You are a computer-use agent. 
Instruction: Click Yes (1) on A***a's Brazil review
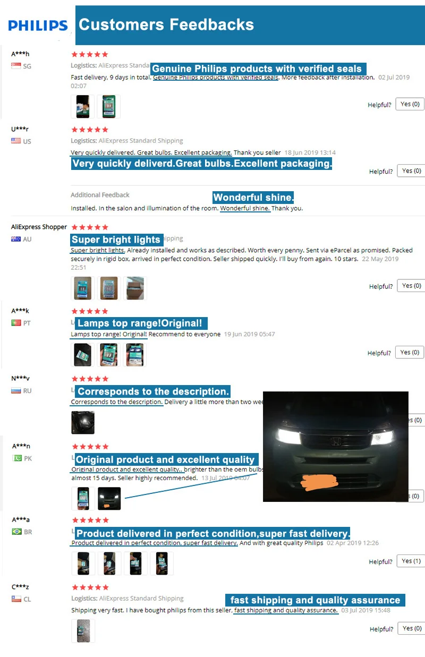point(411,561)
